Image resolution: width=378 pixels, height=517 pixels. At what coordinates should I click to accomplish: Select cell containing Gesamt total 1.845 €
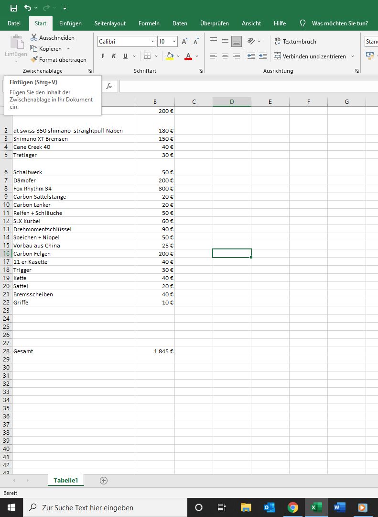pyautogui.click(x=155, y=351)
